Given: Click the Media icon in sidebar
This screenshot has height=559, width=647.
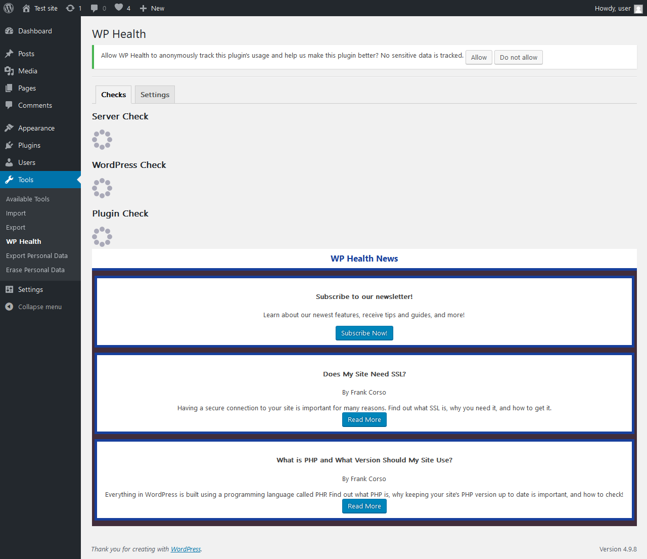Looking at the screenshot, I should tap(9, 71).
